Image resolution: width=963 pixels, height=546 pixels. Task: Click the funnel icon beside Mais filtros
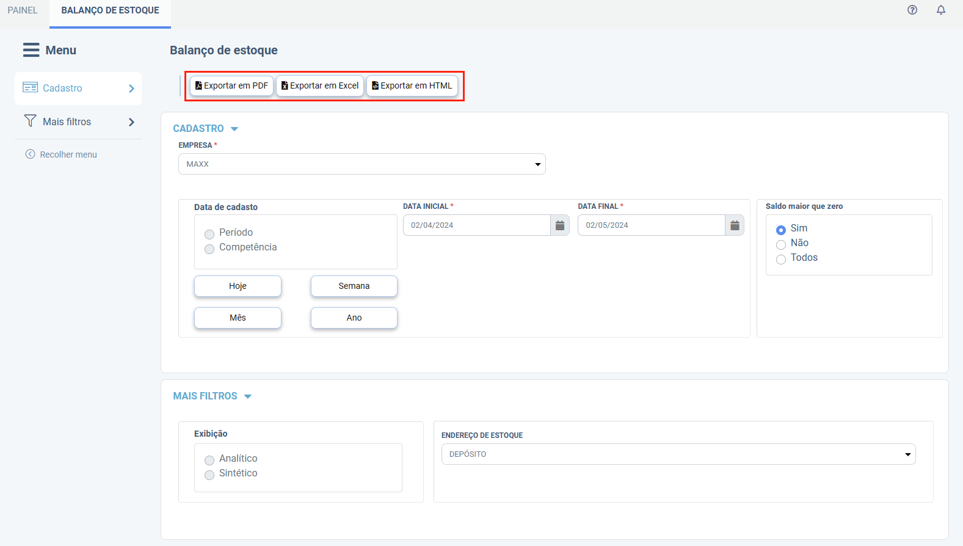coord(30,121)
